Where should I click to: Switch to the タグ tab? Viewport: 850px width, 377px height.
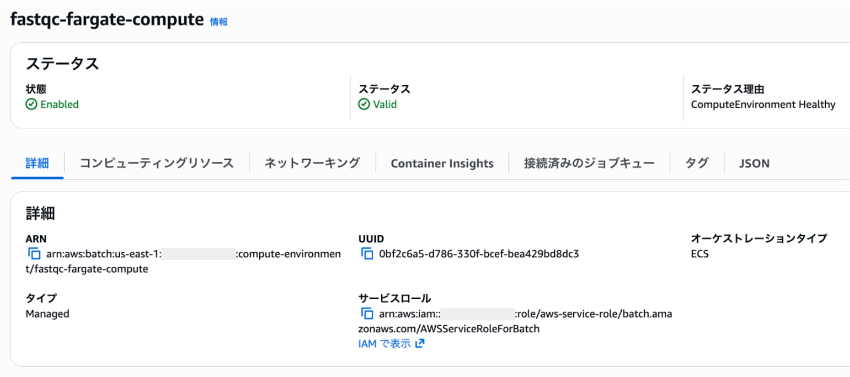point(697,163)
